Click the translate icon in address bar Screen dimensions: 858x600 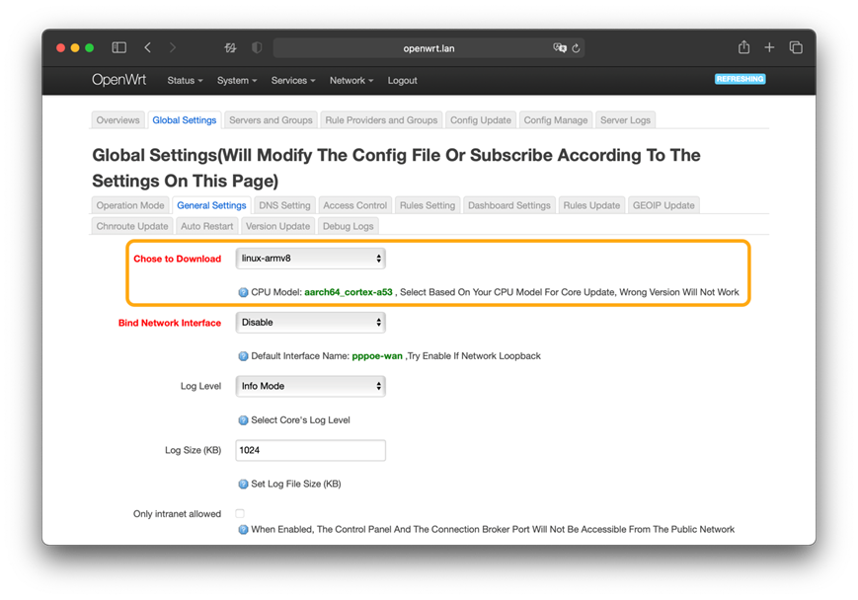tap(560, 47)
